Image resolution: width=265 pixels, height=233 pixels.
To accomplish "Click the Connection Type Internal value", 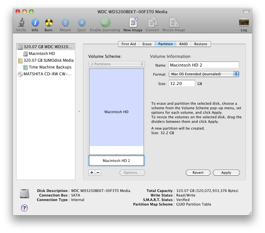I will 78,200.
